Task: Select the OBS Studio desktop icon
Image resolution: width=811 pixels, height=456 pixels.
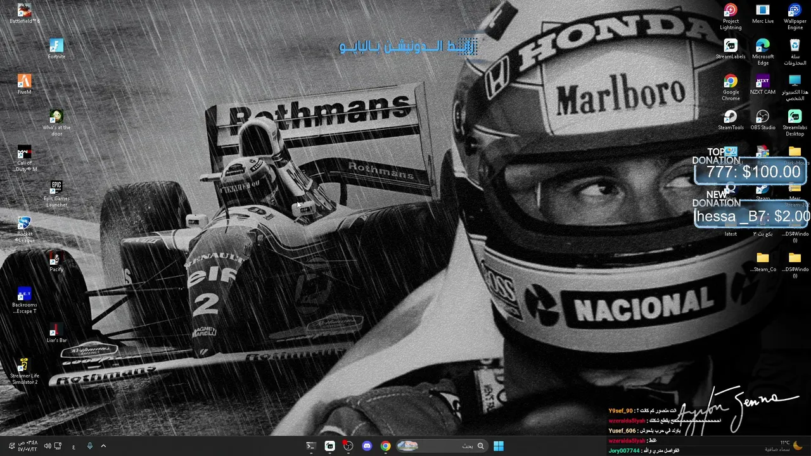Action: pyautogui.click(x=763, y=120)
